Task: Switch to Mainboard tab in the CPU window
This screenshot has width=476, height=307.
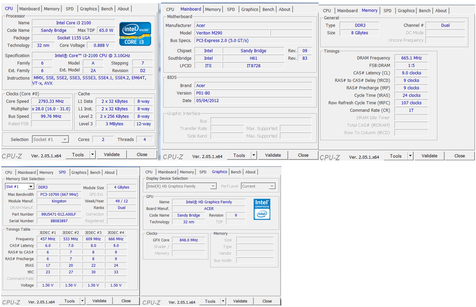Action: pyautogui.click(x=29, y=9)
